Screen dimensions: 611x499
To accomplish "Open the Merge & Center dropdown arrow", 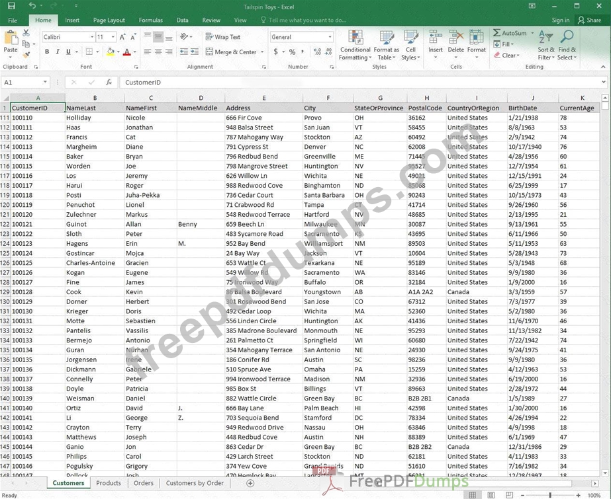I will (262, 52).
